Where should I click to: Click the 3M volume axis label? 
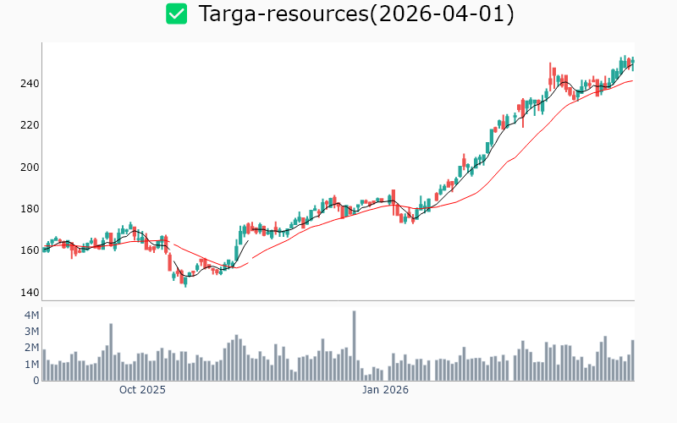[x=31, y=332]
